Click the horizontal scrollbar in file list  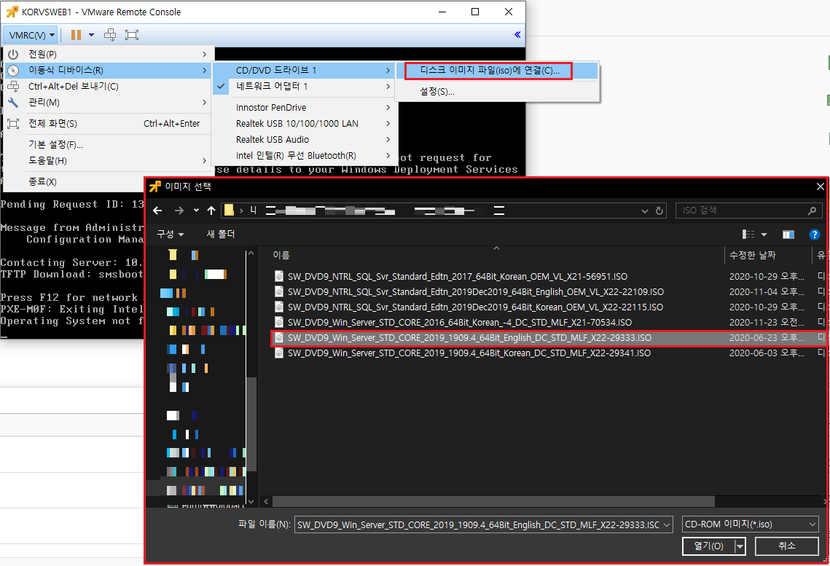pos(493,501)
